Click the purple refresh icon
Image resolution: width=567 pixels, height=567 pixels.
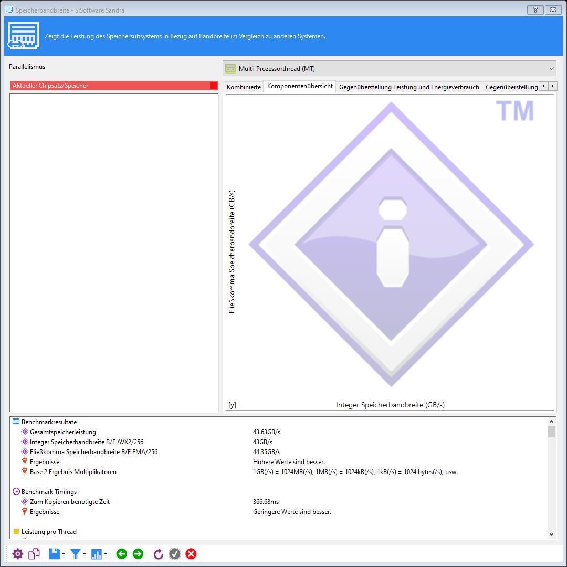pyautogui.click(x=159, y=554)
